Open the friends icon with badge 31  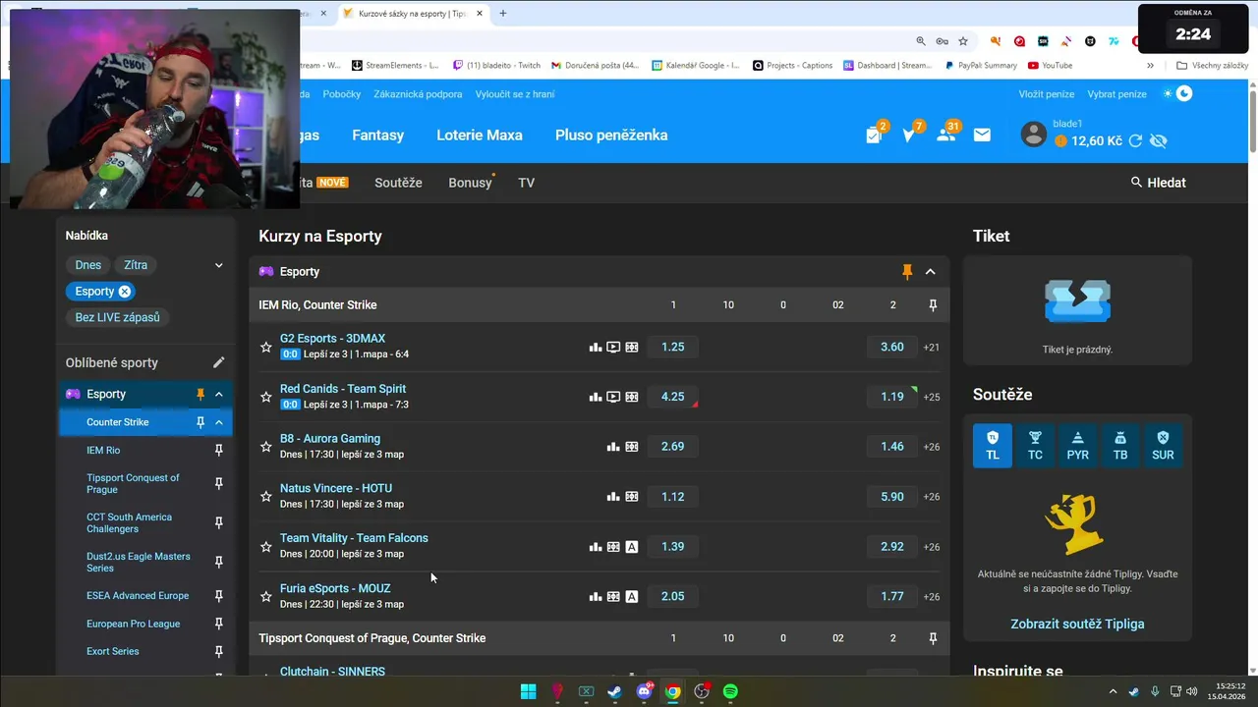click(x=947, y=134)
